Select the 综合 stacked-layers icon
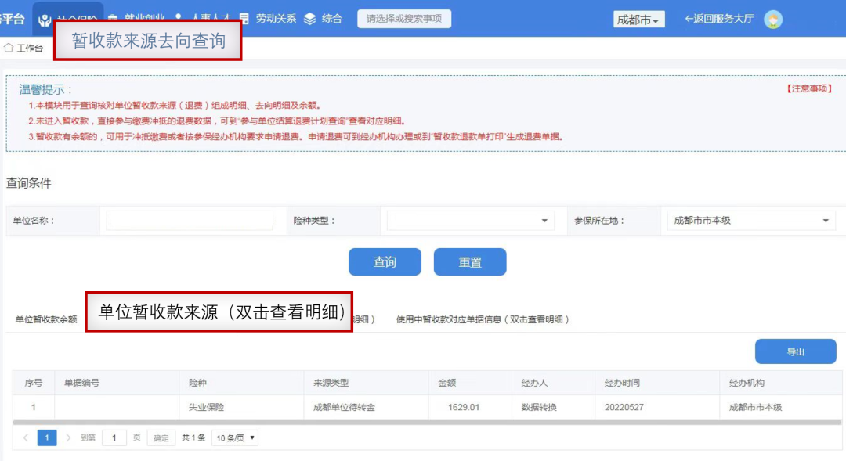Image resolution: width=846 pixels, height=461 pixels. pos(309,18)
